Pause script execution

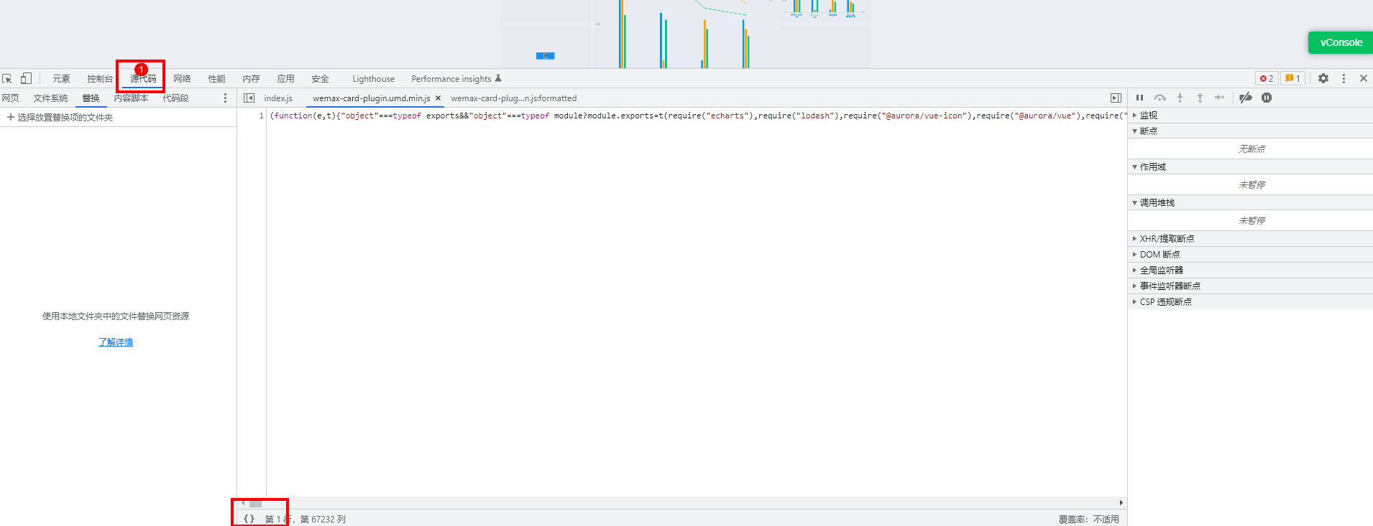pos(1139,98)
